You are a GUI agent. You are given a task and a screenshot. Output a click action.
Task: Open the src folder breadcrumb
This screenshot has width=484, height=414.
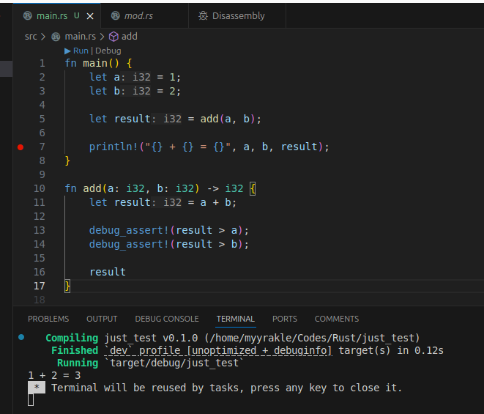pyautogui.click(x=31, y=36)
